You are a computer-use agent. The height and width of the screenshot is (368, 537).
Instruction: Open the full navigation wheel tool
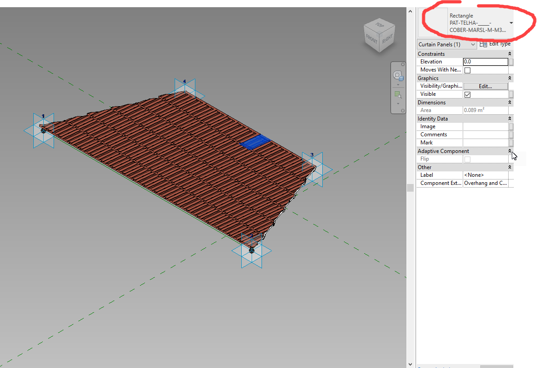pyautogui.click(x=397, y=75)
